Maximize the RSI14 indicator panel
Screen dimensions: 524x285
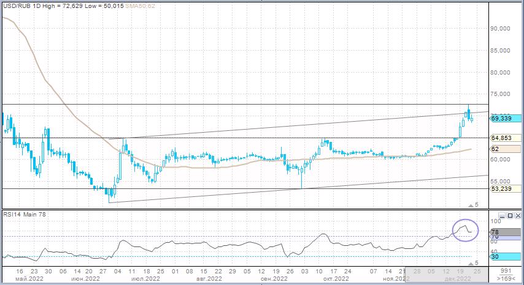pyautogui.click(x=509, y=216)
